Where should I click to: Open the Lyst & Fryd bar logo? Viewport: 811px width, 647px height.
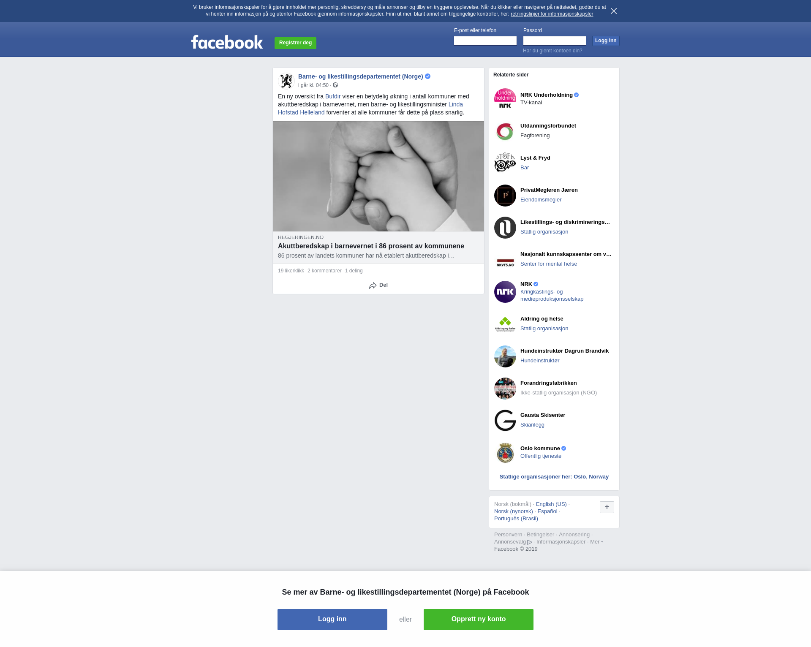[x=505, y=163]
